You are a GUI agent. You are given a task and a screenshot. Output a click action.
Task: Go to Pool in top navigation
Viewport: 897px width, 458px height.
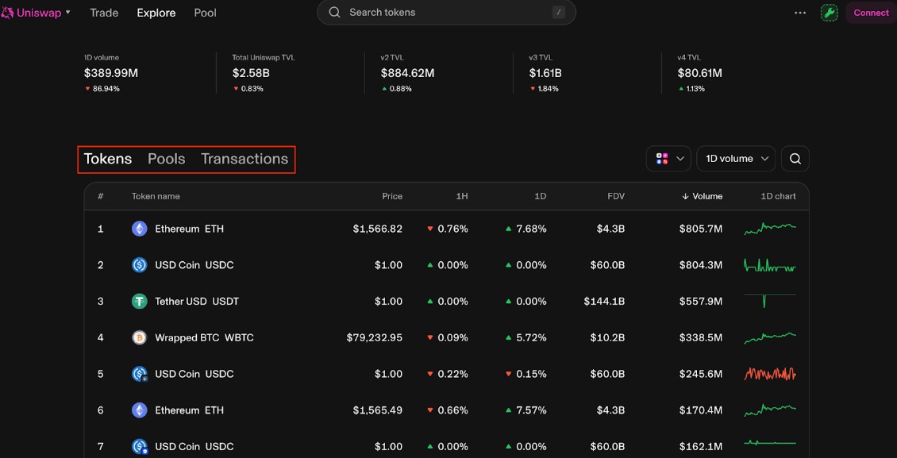(205, 13)
